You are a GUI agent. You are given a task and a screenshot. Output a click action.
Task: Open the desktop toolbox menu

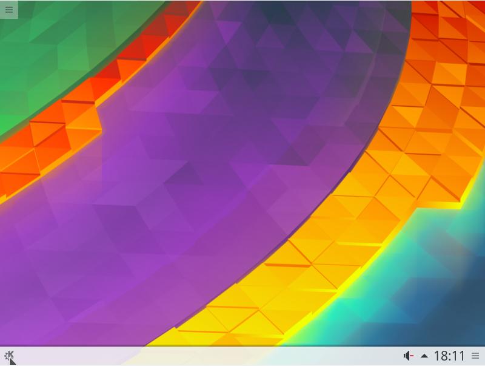9,10
